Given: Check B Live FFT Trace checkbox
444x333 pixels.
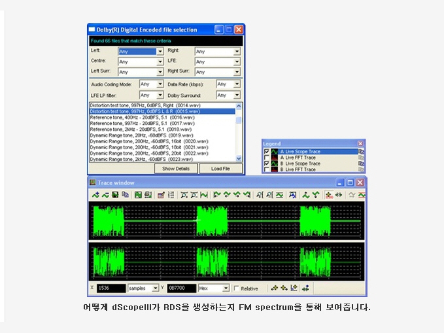Looking at the screenshot, I should [x=266, y=169].
